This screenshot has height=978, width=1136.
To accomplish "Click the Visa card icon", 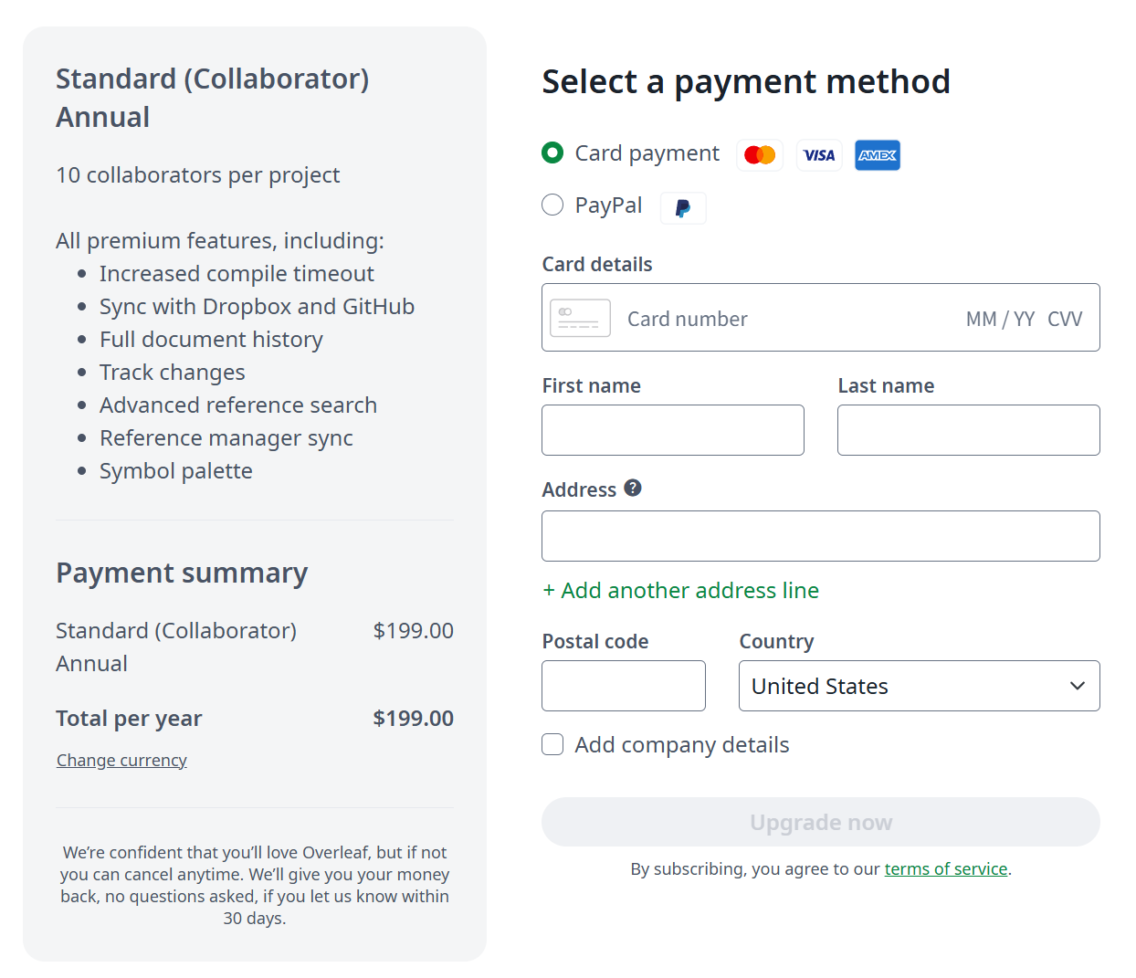I will (819, 155).
